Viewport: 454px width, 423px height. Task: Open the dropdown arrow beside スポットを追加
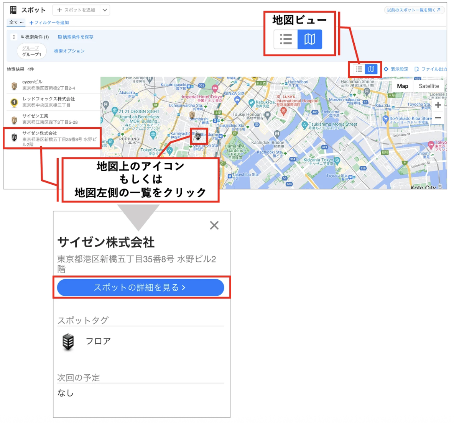click(x=105, y=10)
